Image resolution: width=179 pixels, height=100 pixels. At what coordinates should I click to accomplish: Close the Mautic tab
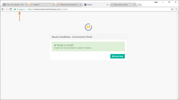[107, 5]
